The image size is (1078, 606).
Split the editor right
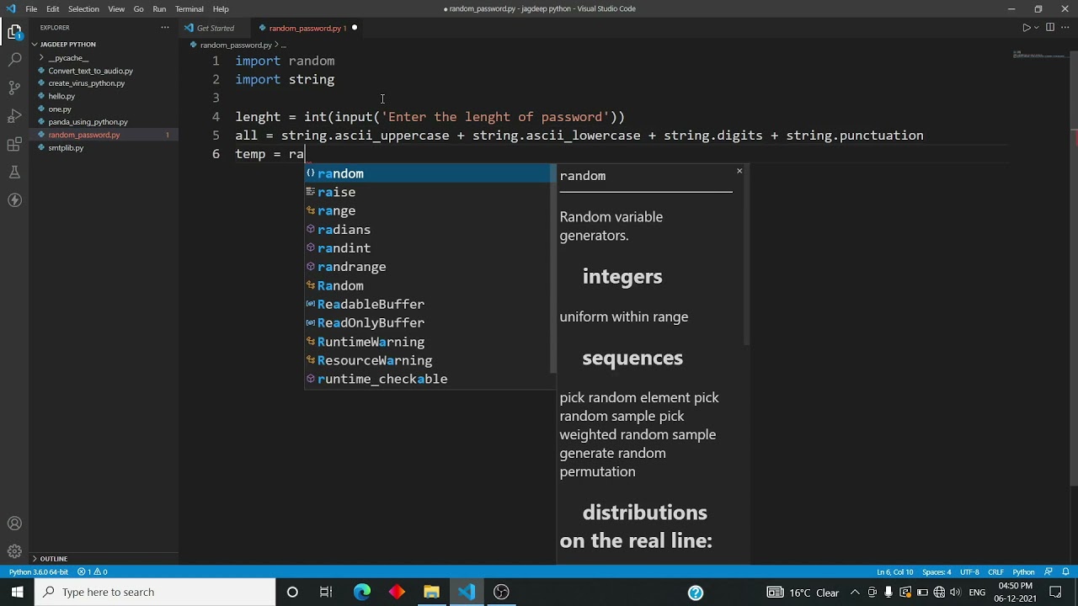coord(1049,28)
